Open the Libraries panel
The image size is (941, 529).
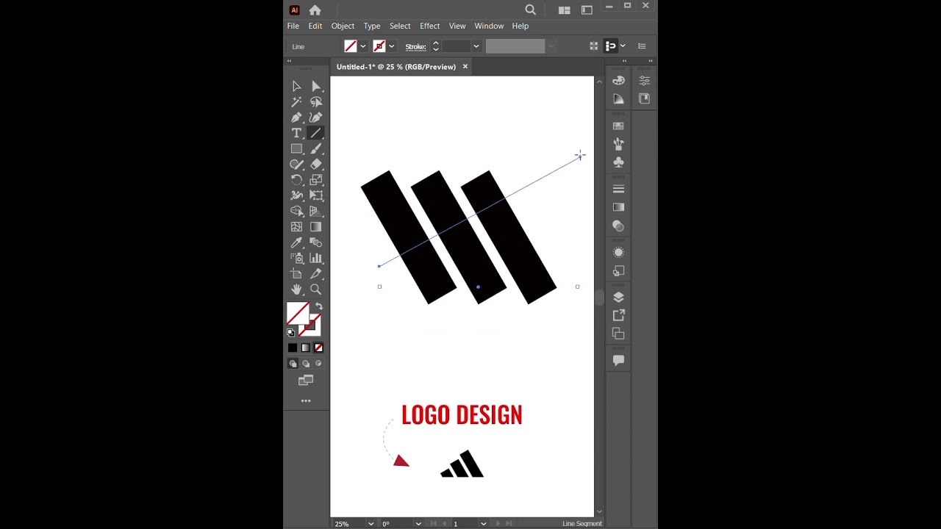click(x=645, y=98)
